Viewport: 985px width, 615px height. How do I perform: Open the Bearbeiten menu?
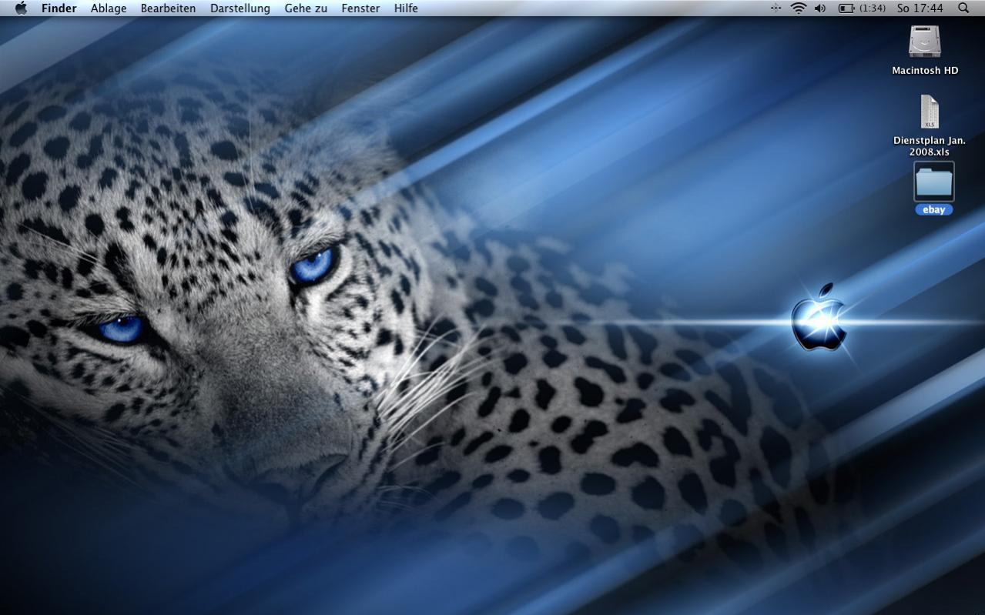click(x=168, y=8)
